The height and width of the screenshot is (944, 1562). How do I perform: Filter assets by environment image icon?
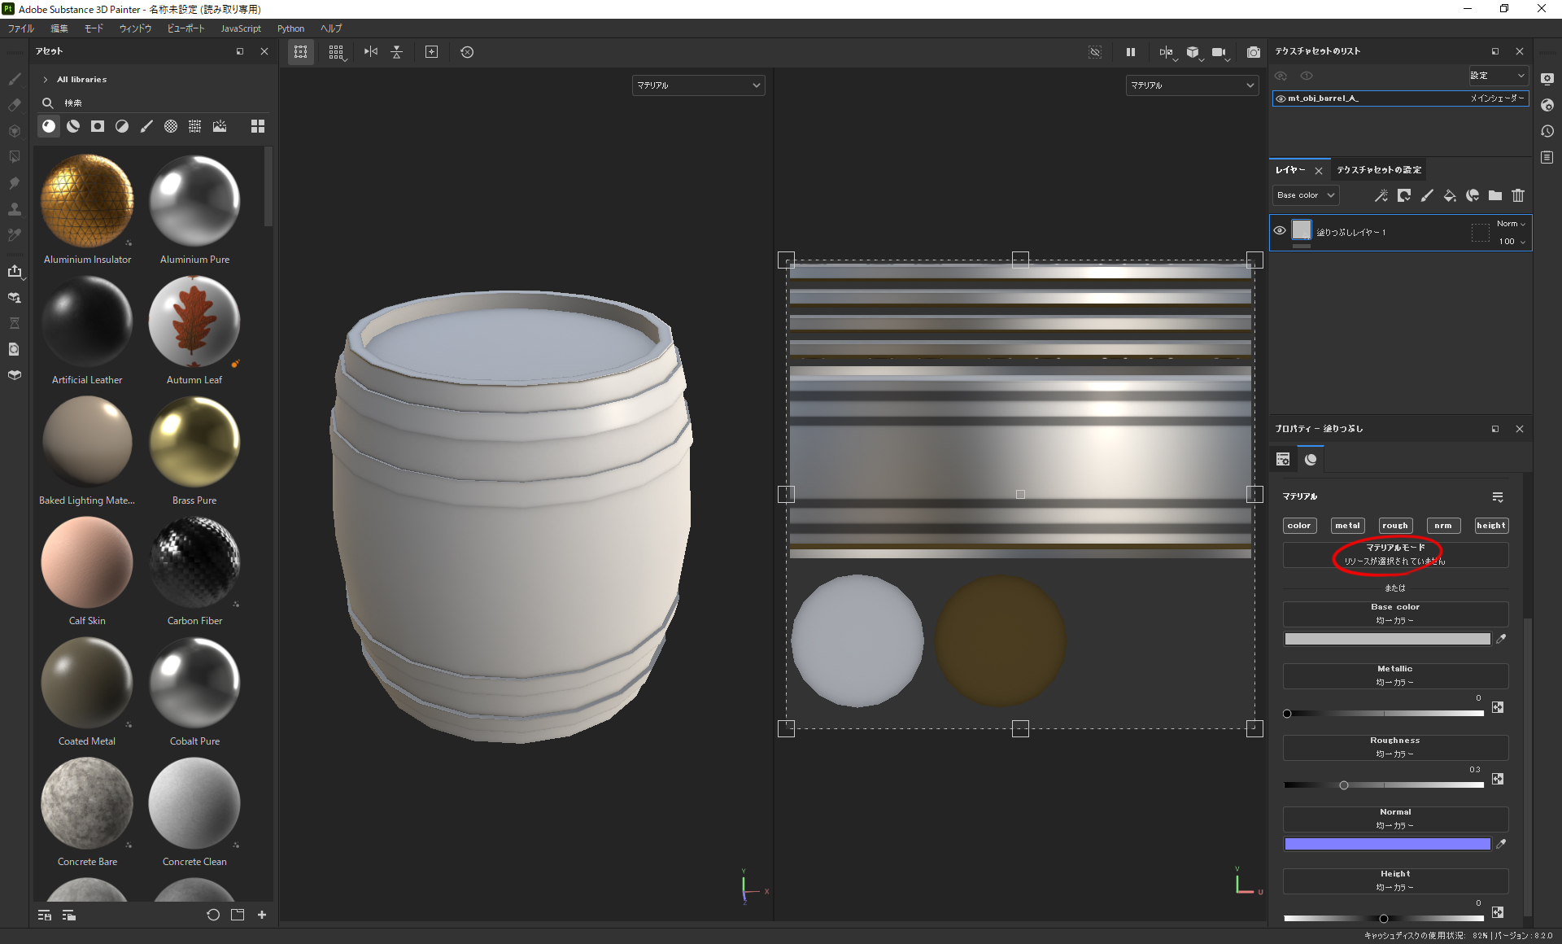pos(220,126)
